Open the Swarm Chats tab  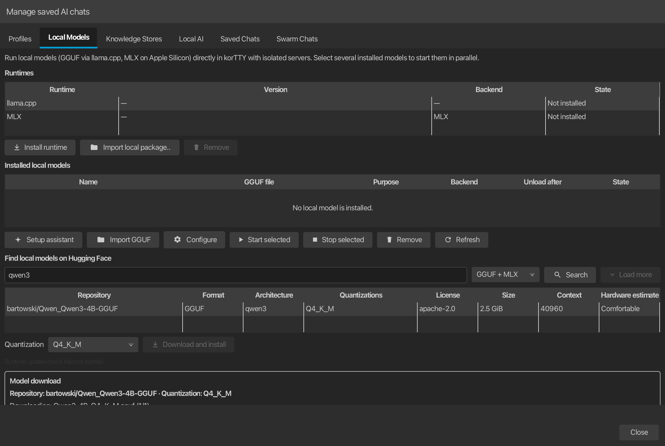point(297,39)
